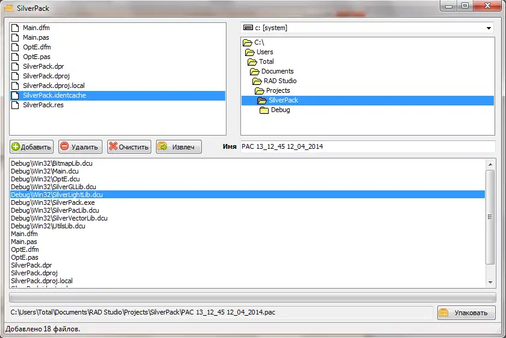506x338 pixels.
Task: Click the file icon next to Main.dfm
Action: (15, 28)
